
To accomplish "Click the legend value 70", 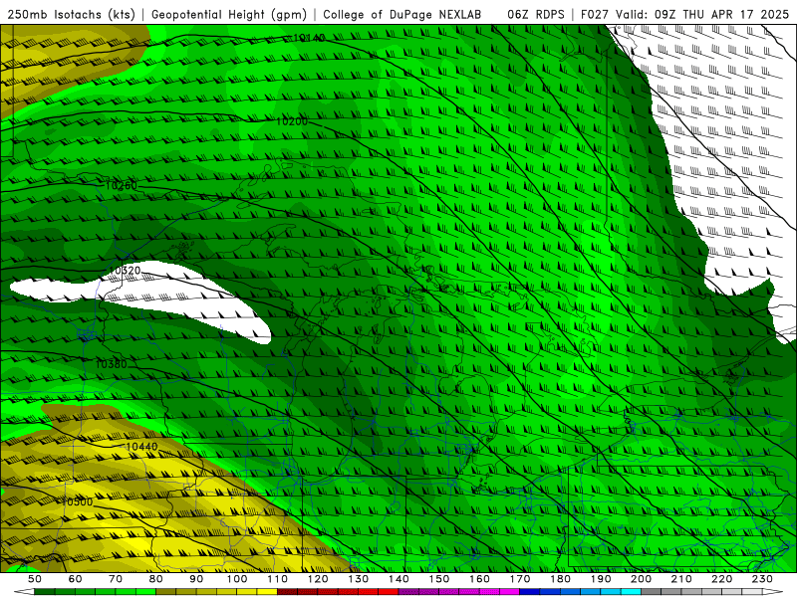I will 116,579.
